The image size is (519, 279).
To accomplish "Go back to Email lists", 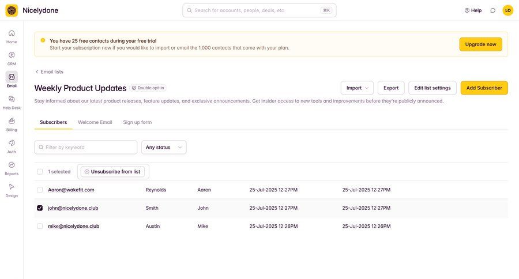I will [50, 71].
